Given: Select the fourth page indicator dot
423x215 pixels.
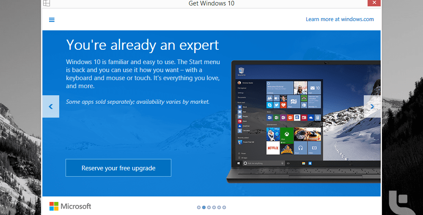Looking at the screenshot, I should 214,207.
